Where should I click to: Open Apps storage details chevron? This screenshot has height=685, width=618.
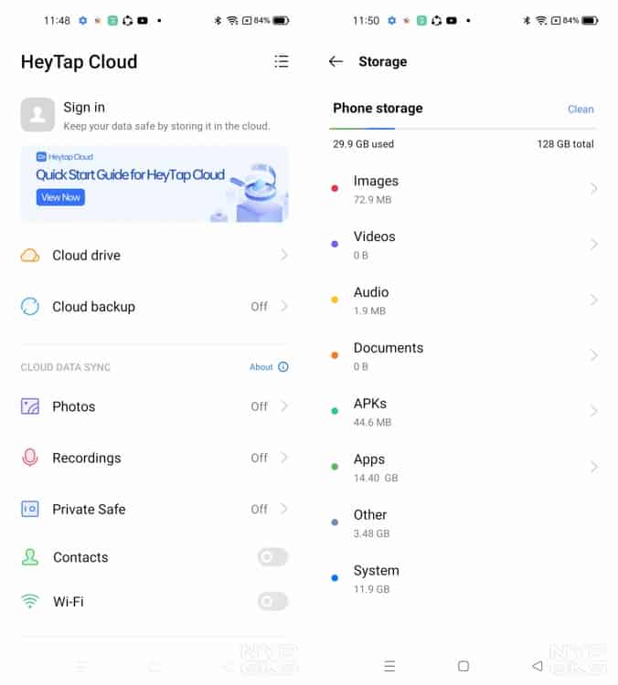tap(593, 467)
